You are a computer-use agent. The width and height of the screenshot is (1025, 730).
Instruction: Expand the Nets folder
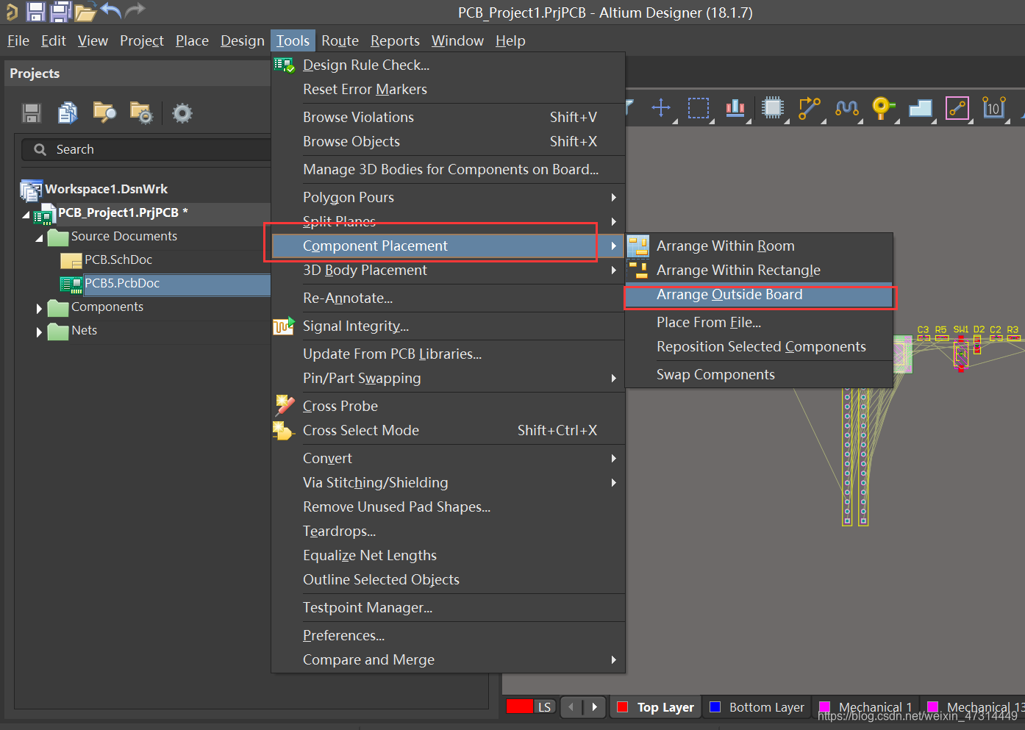[x=40, y=332]
